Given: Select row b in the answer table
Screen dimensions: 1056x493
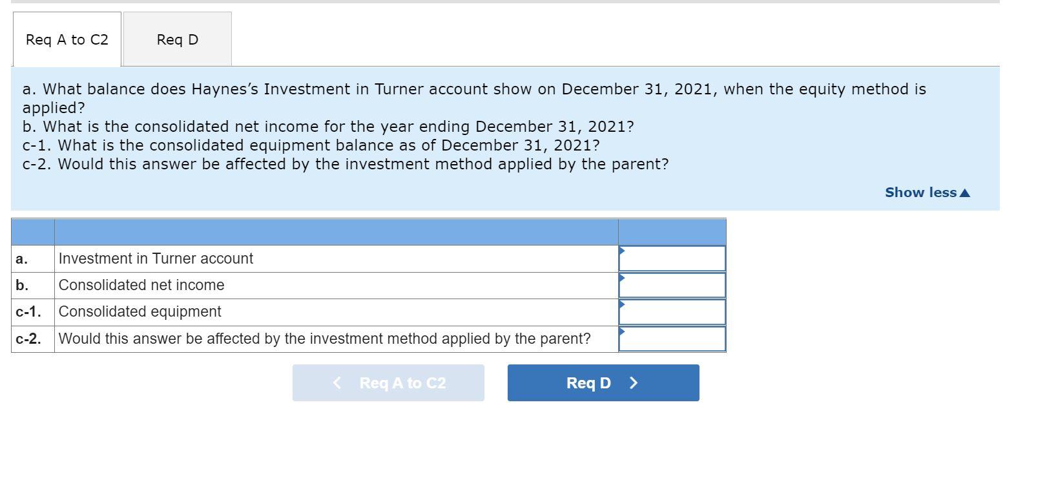Looking at the screenshot, I should click(x=21, y=284).
